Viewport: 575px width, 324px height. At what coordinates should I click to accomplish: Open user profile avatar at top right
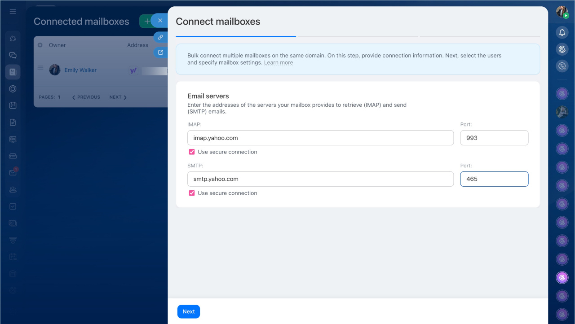coord(562,12)
